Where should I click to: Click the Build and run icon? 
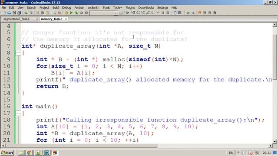(76, 13)
